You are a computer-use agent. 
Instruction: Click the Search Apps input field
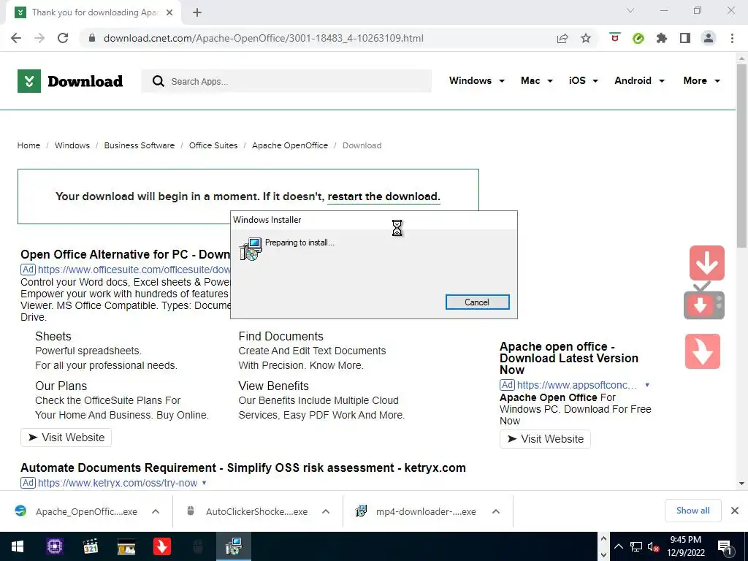point(286,81)
